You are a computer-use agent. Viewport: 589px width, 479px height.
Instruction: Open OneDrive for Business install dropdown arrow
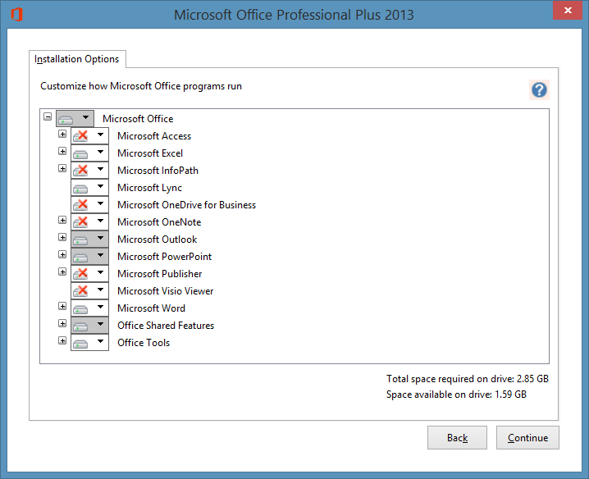100,203
